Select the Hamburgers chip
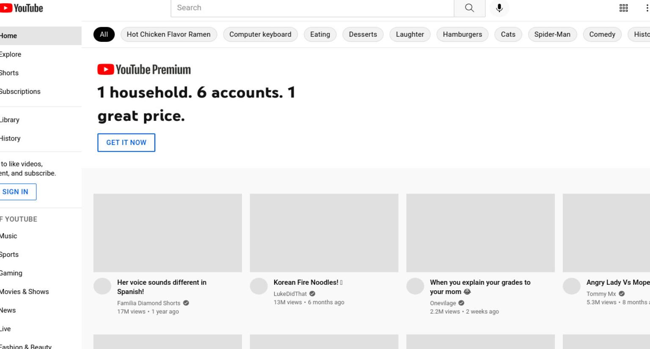Screen dimensions: 650x349 coord(462,34)
